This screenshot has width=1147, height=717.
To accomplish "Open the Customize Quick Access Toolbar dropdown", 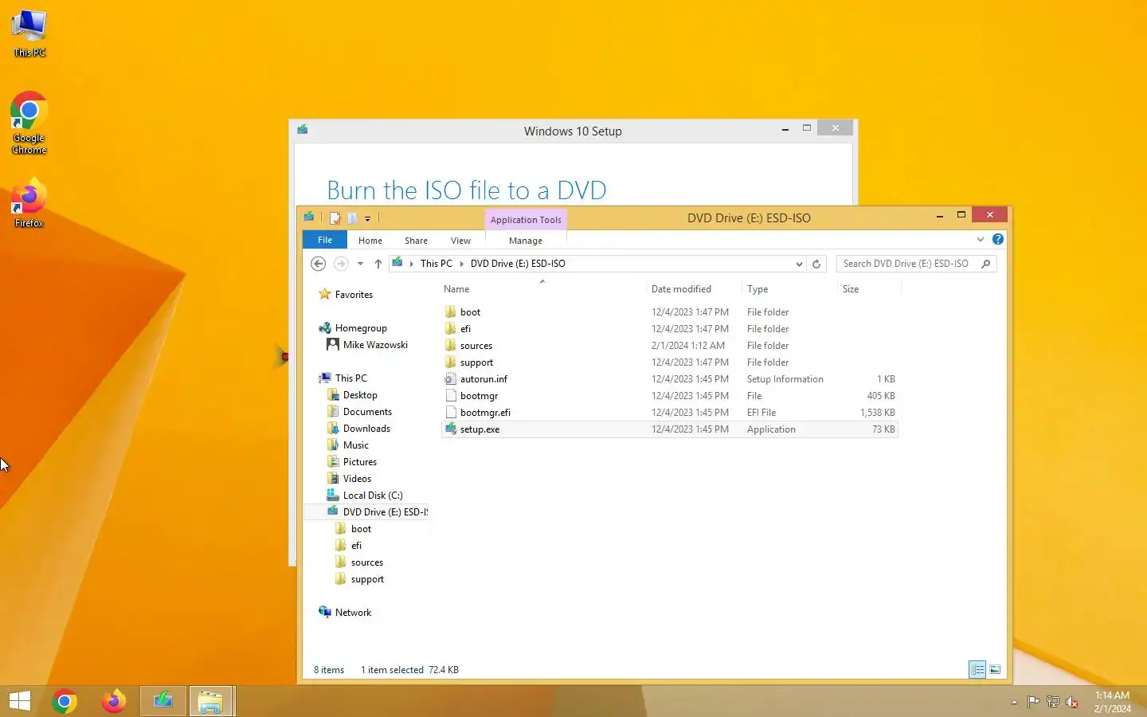I will pyautogui.click(x=367, y=218).
